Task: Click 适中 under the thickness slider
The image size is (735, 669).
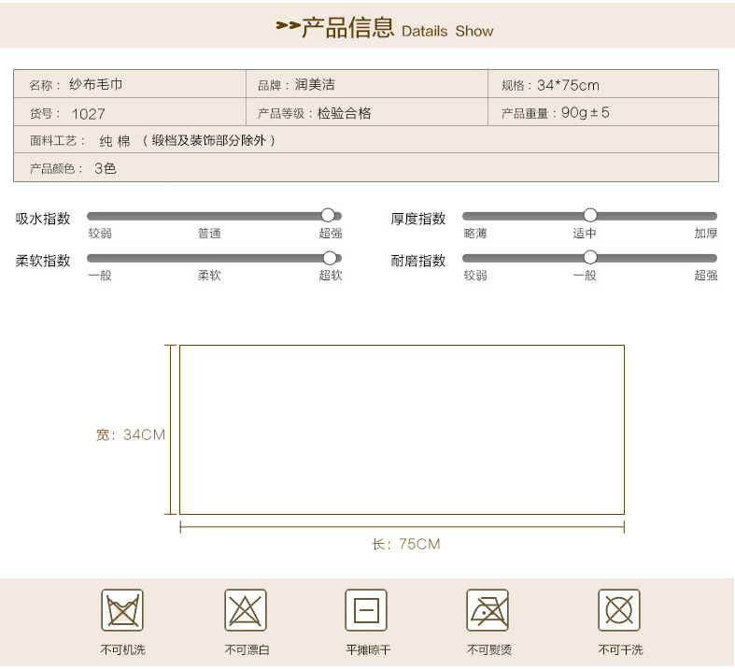Action: point(585,233)
